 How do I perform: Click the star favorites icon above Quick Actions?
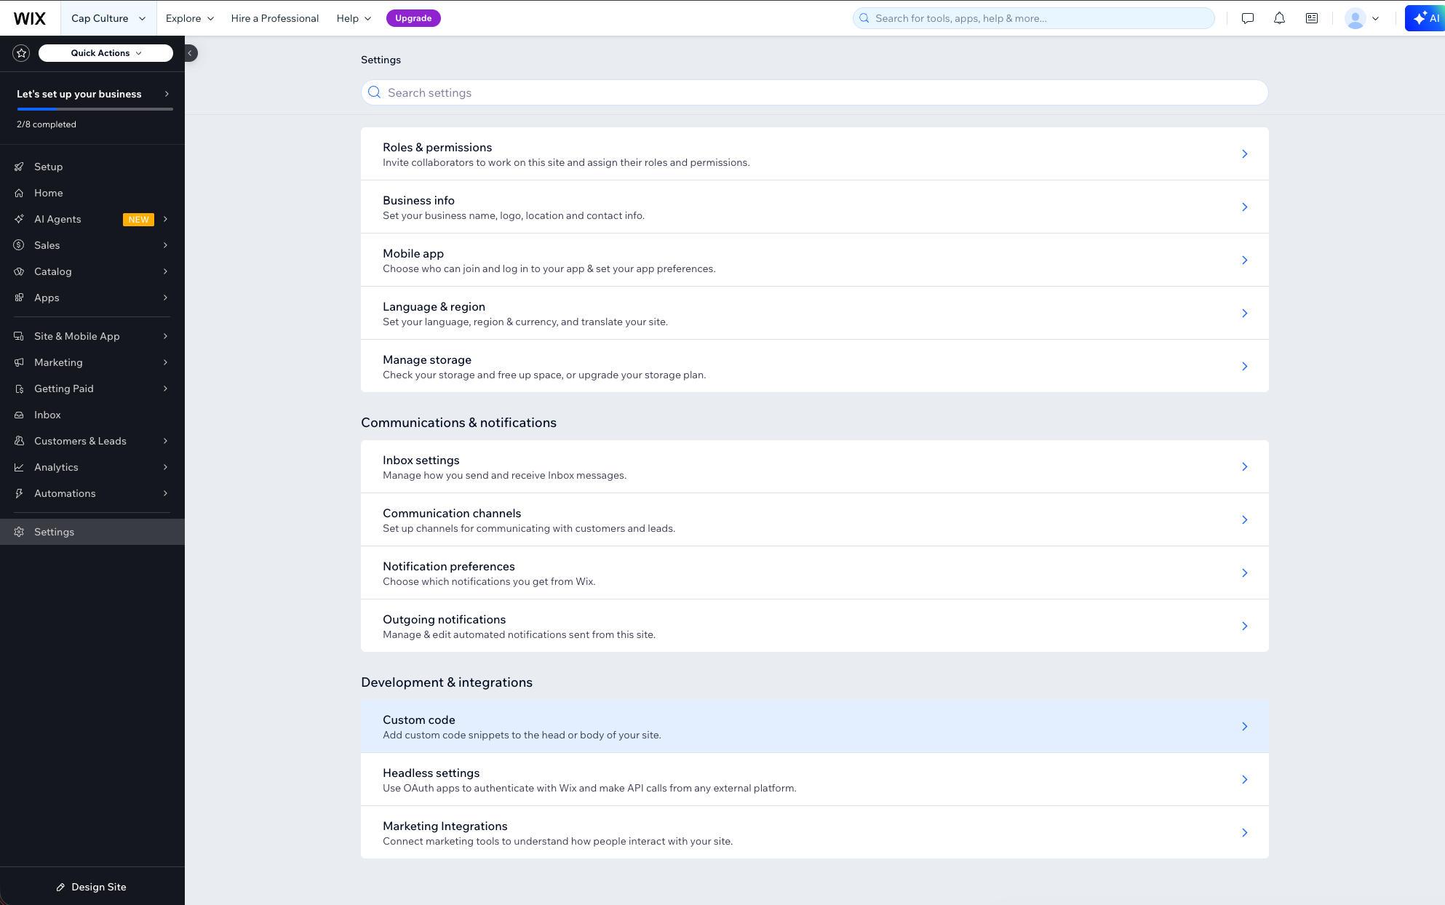(x=21, y=52)
